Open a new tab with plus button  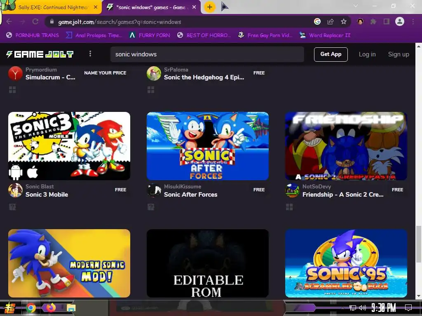[210, 7]
